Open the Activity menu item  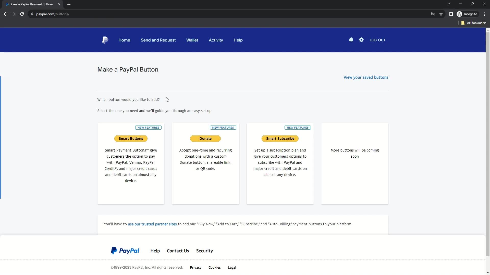[216, 40]
